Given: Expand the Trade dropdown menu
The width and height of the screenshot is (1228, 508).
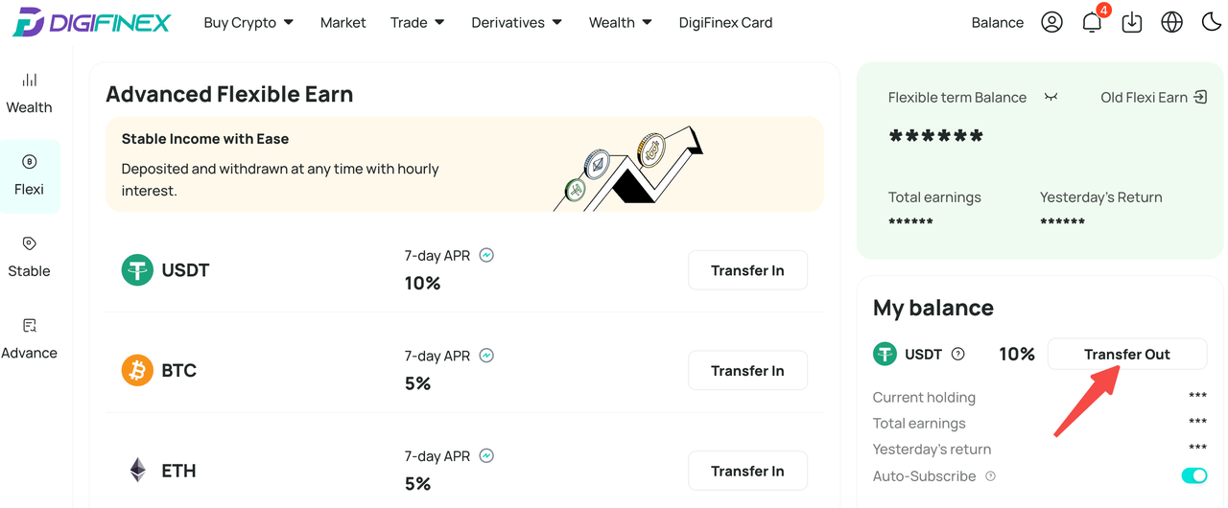Looking at the screenshot, I should coord(417,22).
